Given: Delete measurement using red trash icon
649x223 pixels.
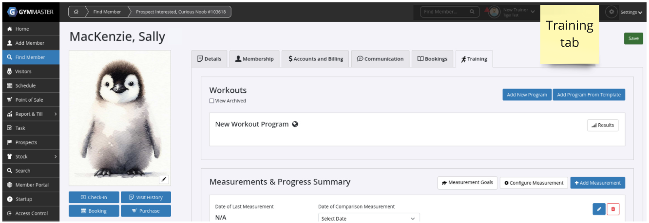Looking at the screenshot, I should coord(613,209).
